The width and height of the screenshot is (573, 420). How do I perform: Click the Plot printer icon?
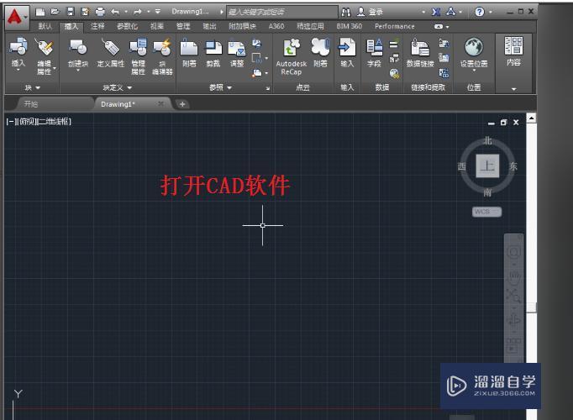click(100, 12)
